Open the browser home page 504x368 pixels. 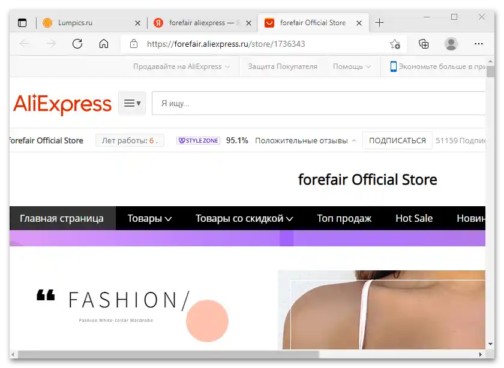[x=103, y=44]
